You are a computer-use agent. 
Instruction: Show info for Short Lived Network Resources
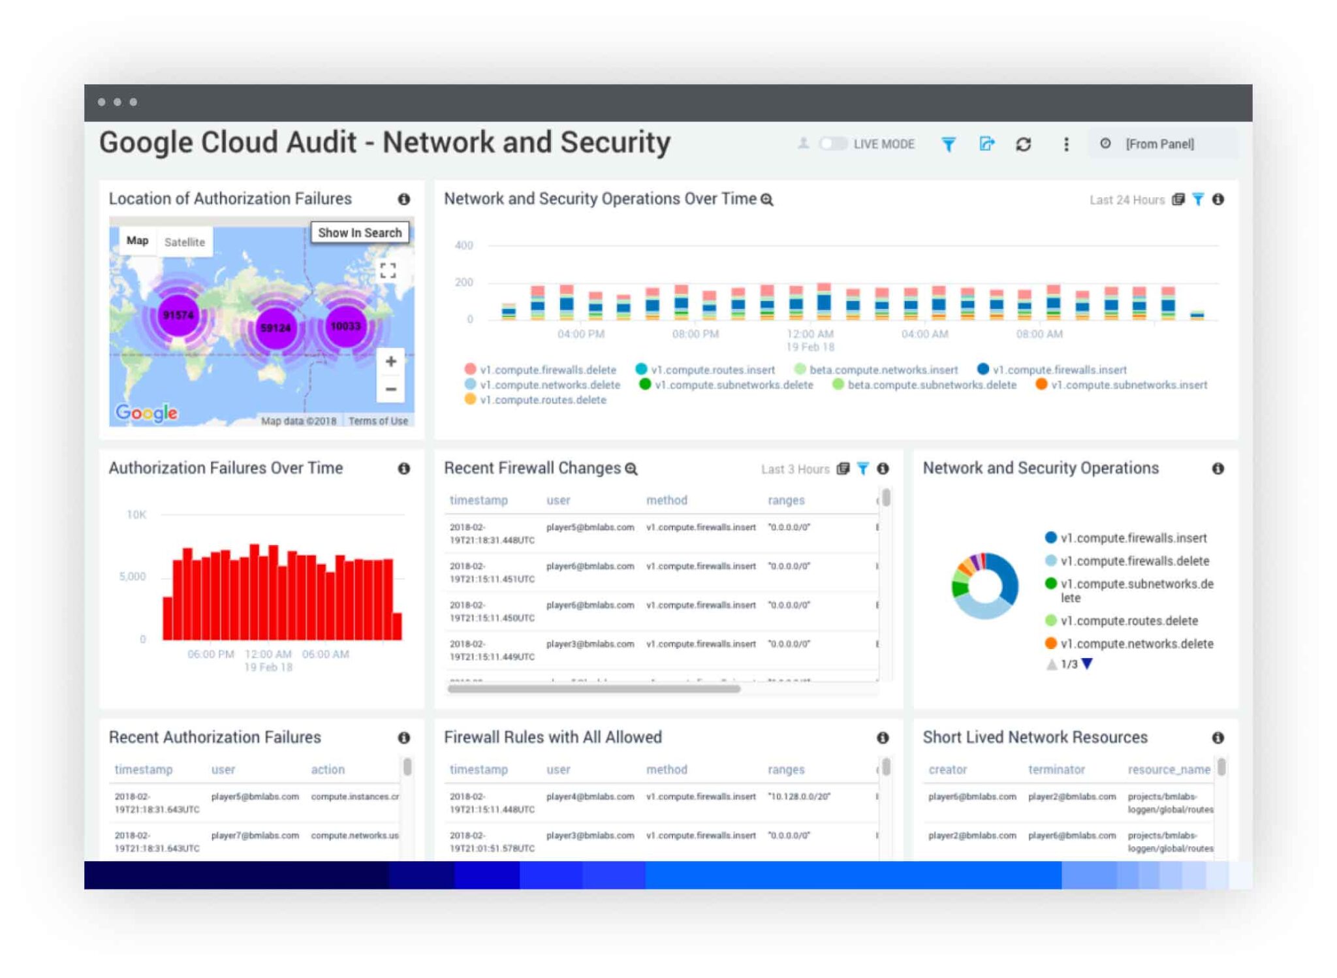click(x=1218, y=738)
